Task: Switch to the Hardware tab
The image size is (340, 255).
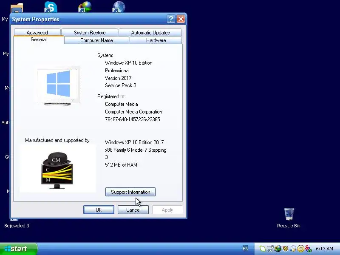Action: 156,40
